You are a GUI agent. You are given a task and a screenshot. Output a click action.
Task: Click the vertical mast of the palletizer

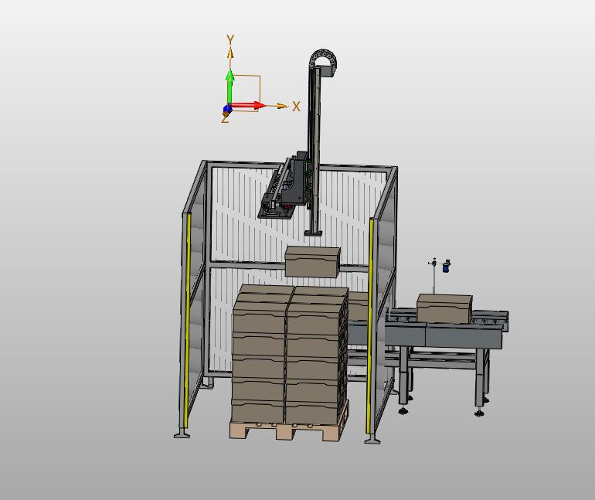pyautogui.click(x=315, y=150)
